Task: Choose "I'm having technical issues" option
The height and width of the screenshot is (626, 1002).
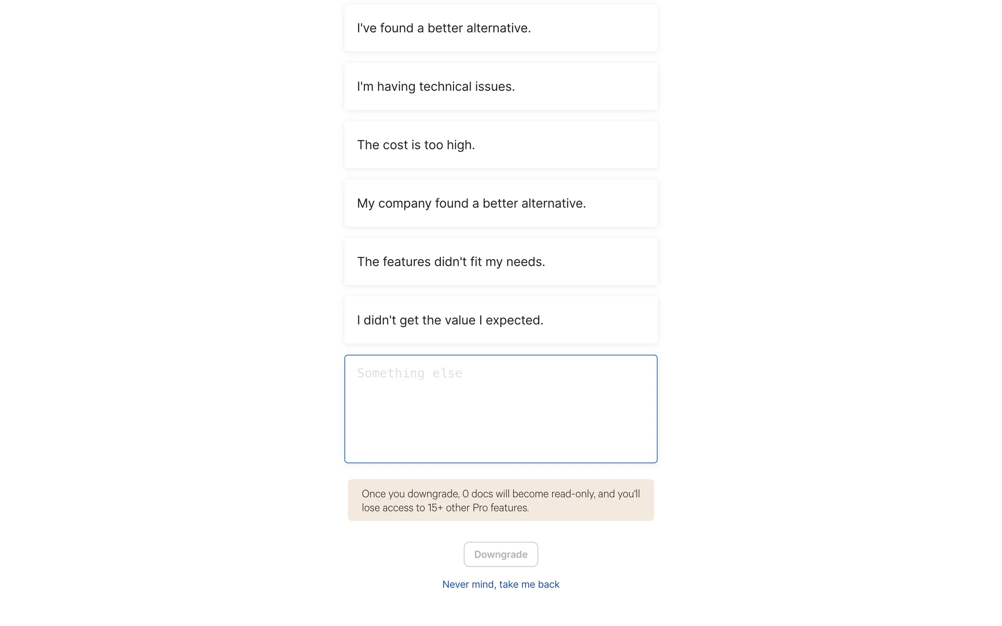Action: [x=500, y=87]
